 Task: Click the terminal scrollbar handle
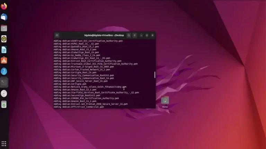(154, 74)
